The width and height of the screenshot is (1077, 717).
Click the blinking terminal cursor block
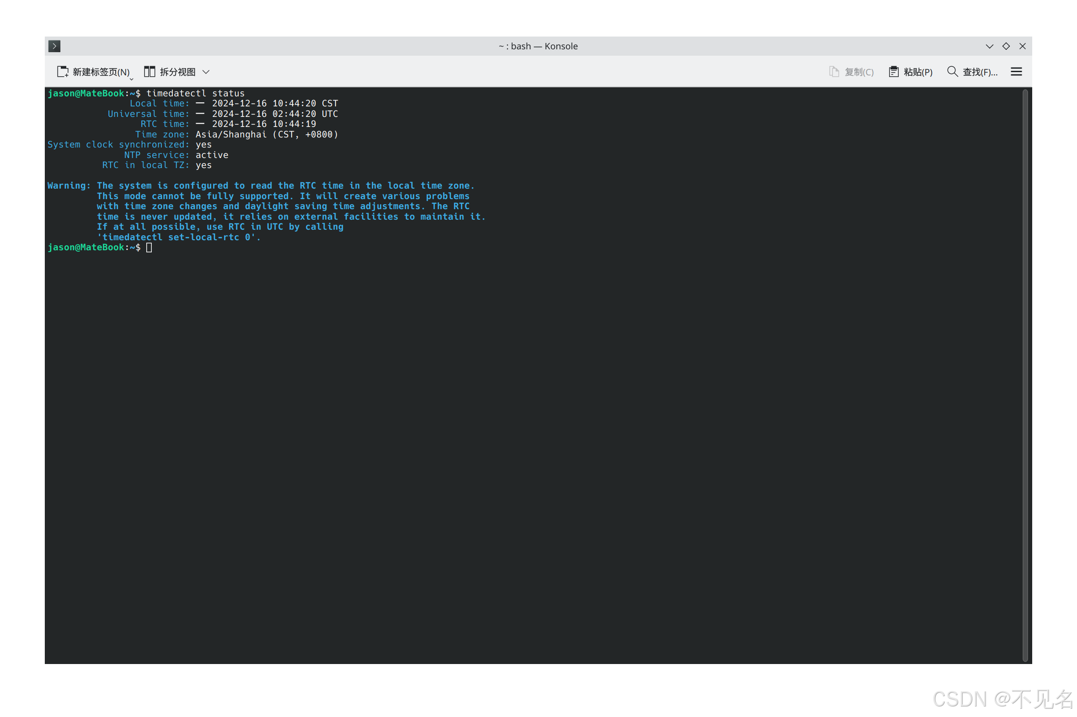[149, 248]
